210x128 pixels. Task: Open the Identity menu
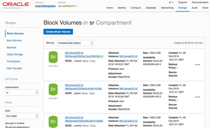pyautogui.click(x=122, y=8)
